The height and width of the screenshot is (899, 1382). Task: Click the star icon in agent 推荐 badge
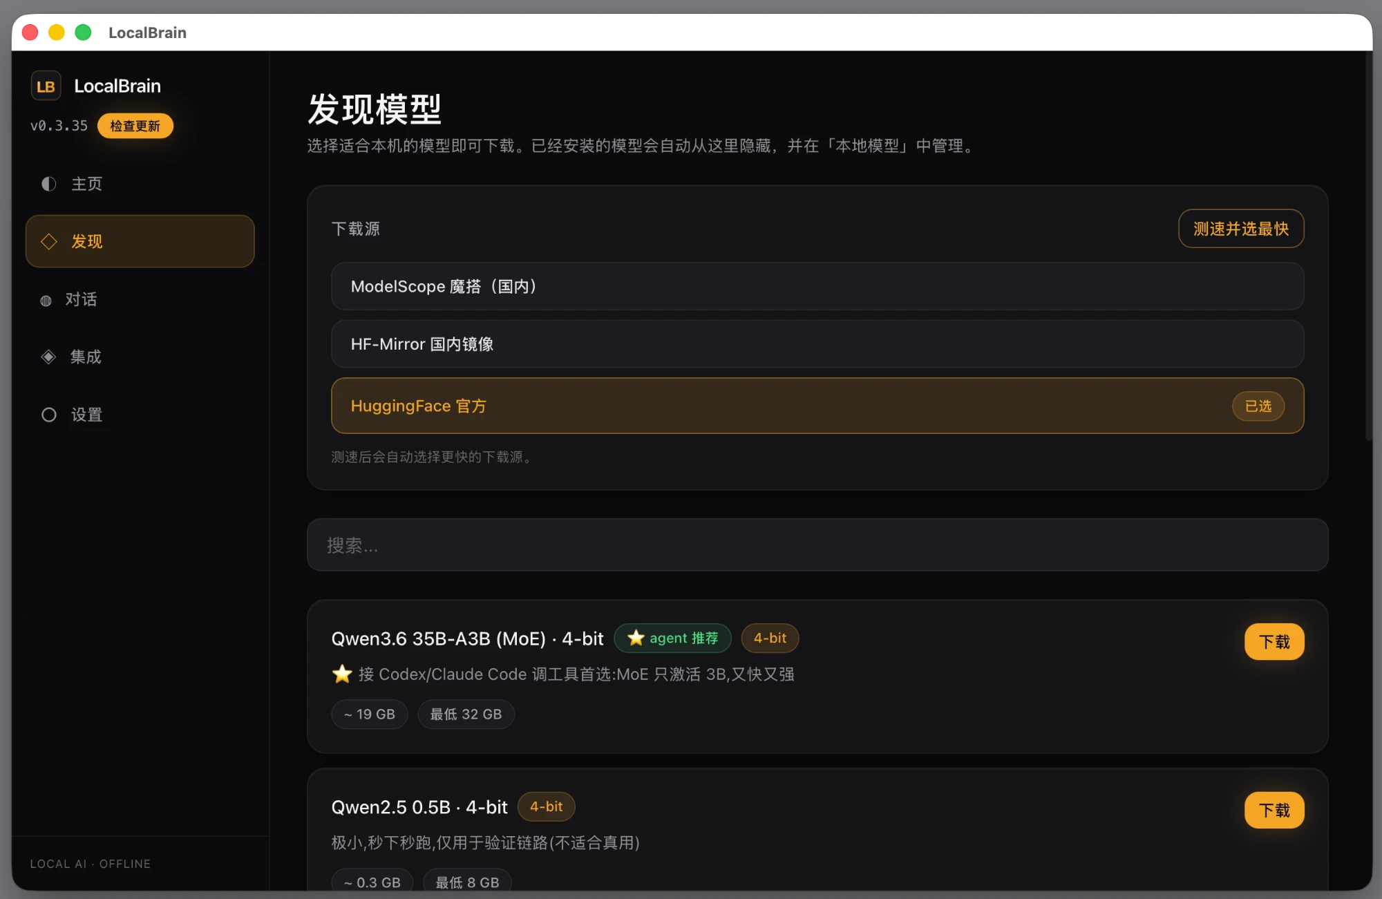pos(636,638)
